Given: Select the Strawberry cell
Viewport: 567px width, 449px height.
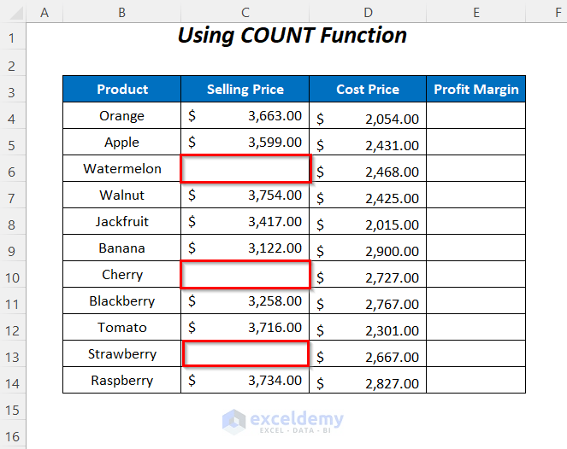Looking at the screenshot, I should tap(121, 353).
